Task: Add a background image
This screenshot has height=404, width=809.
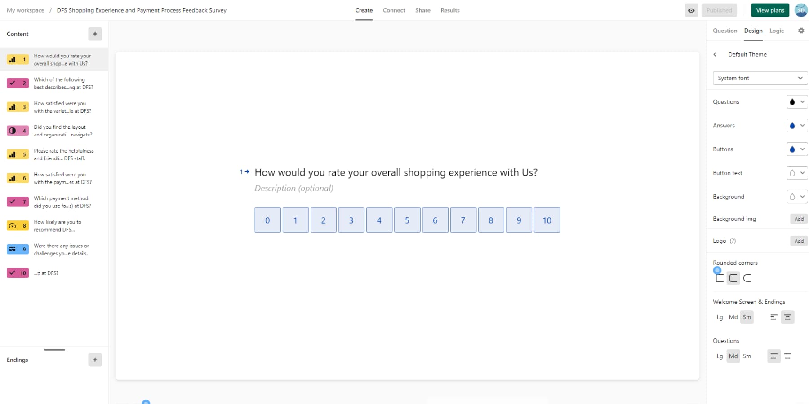Action: (799, 219)
